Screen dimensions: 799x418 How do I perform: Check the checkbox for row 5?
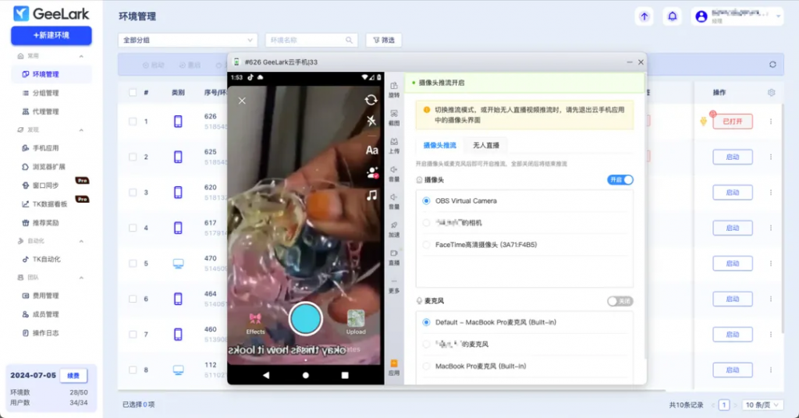click(x=133, y=264)
